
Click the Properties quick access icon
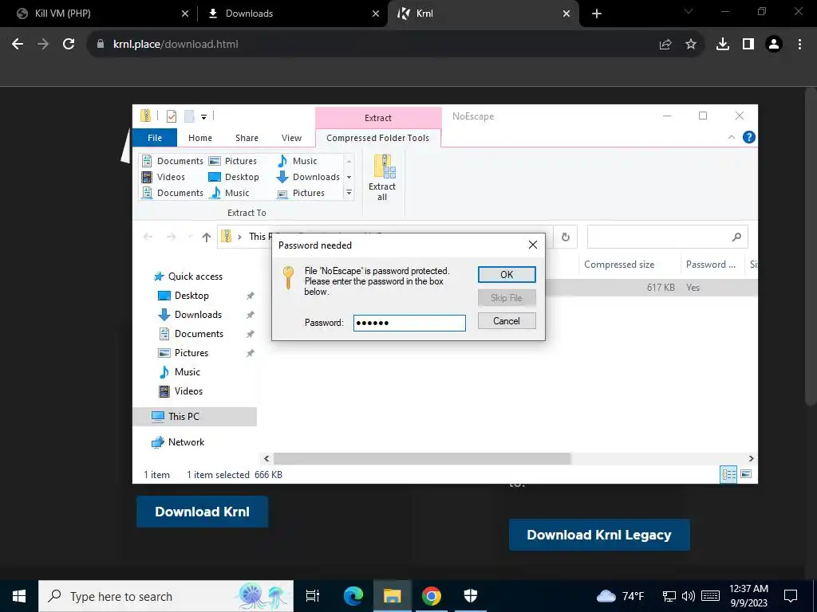172,116
